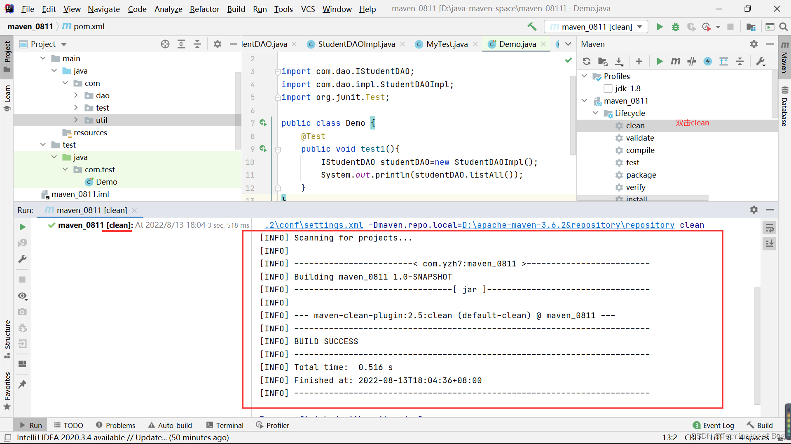Expand all icon in the Project panel
This screenshot has width=791, height=444.
[x=181, y=44]
